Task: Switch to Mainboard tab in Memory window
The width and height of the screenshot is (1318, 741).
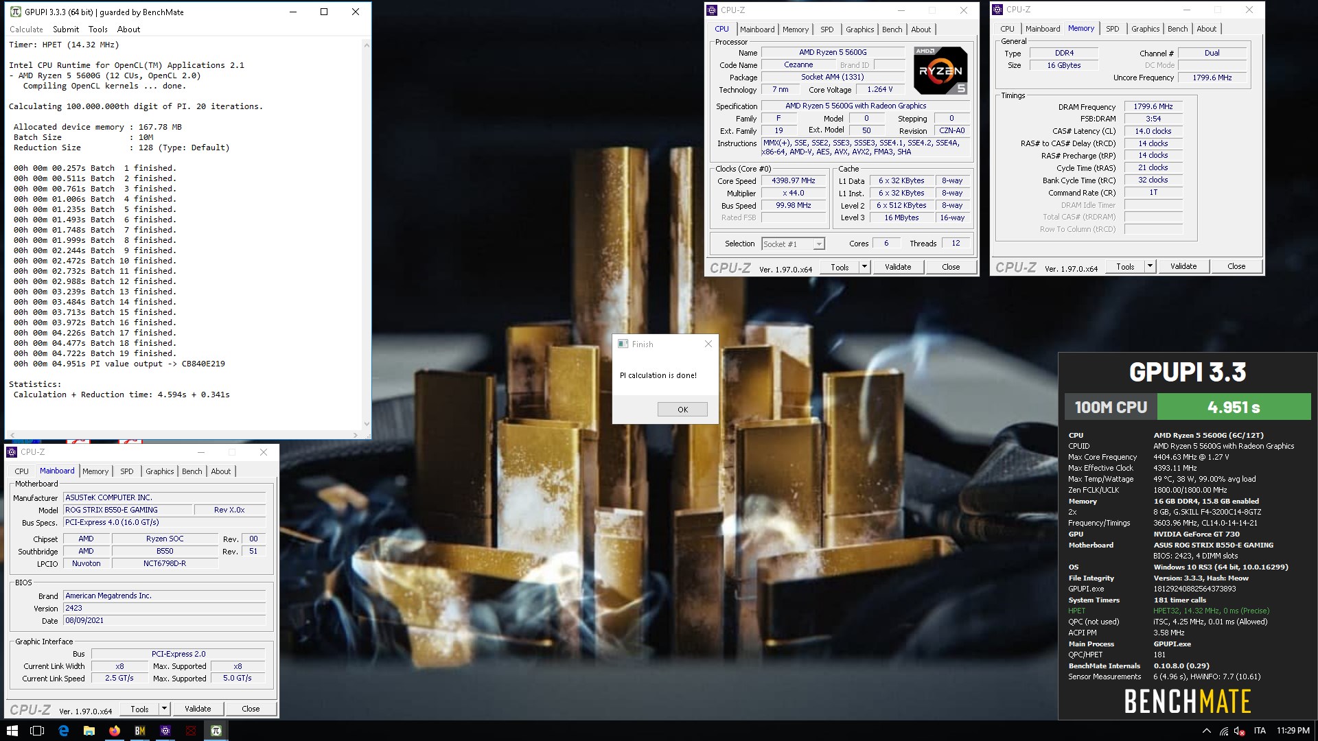Action: coord(1043,29)
